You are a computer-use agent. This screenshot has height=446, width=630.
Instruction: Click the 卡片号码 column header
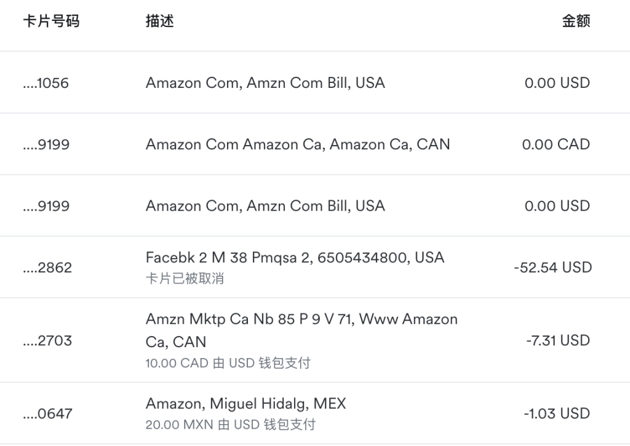pyautogui.click(x=51, y=21)
